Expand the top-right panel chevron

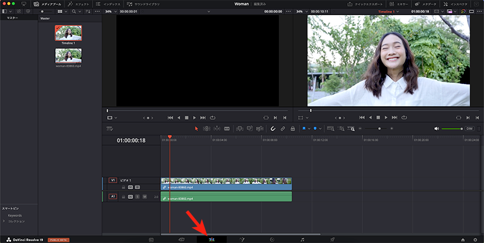point(476,4)
